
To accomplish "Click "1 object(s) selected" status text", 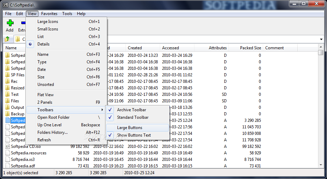I will tap(21, 173).
